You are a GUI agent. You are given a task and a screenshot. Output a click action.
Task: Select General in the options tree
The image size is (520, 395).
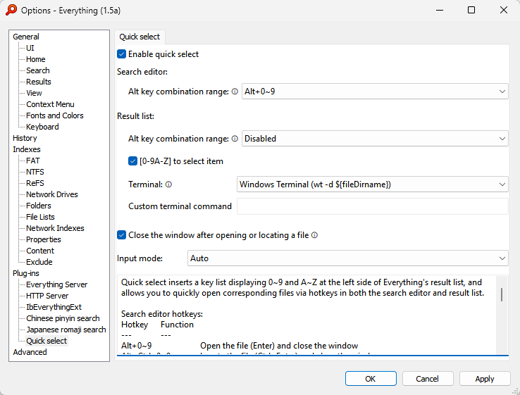point(26,37)
